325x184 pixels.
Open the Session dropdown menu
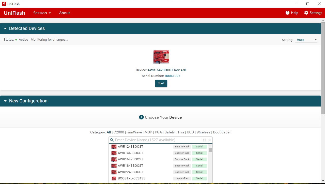(42, 13)
